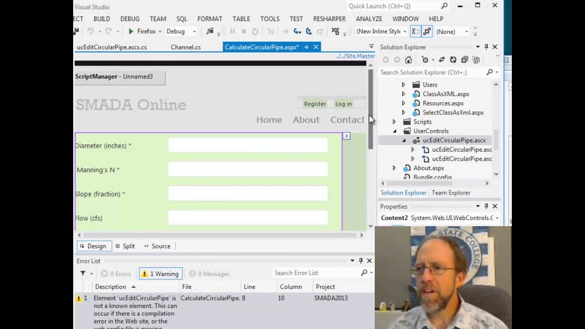Screen dimensions: 585x329
Task: Click Search Solution Explorer magnifier icon
Action: [x=489, y=72]
